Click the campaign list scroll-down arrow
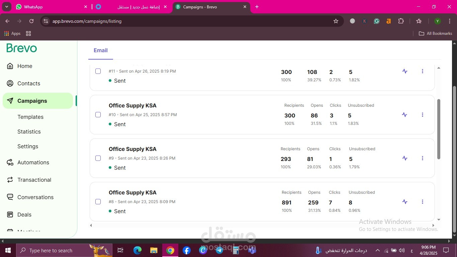 (439, 220)
